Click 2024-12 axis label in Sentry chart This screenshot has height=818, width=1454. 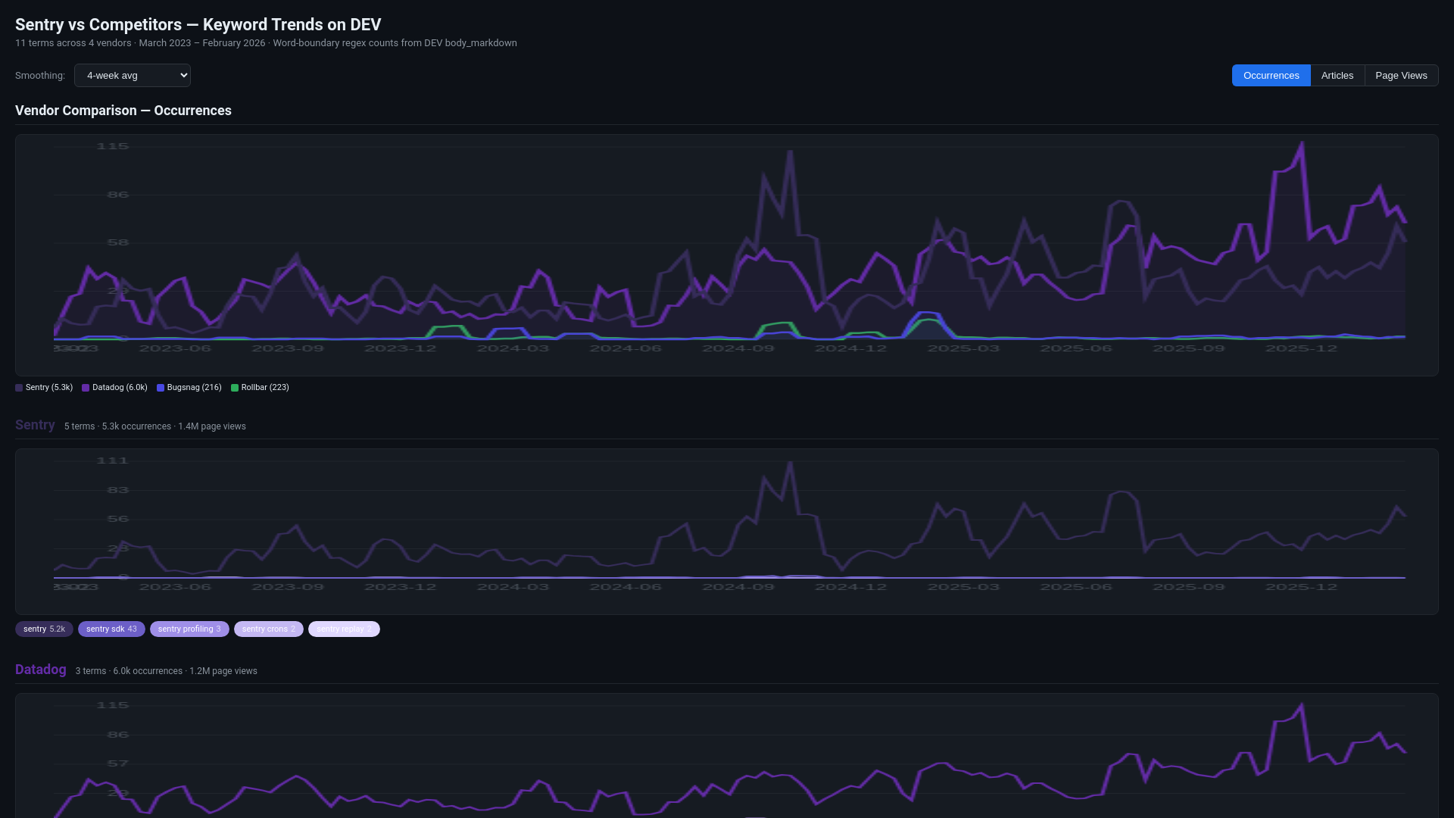851,588
